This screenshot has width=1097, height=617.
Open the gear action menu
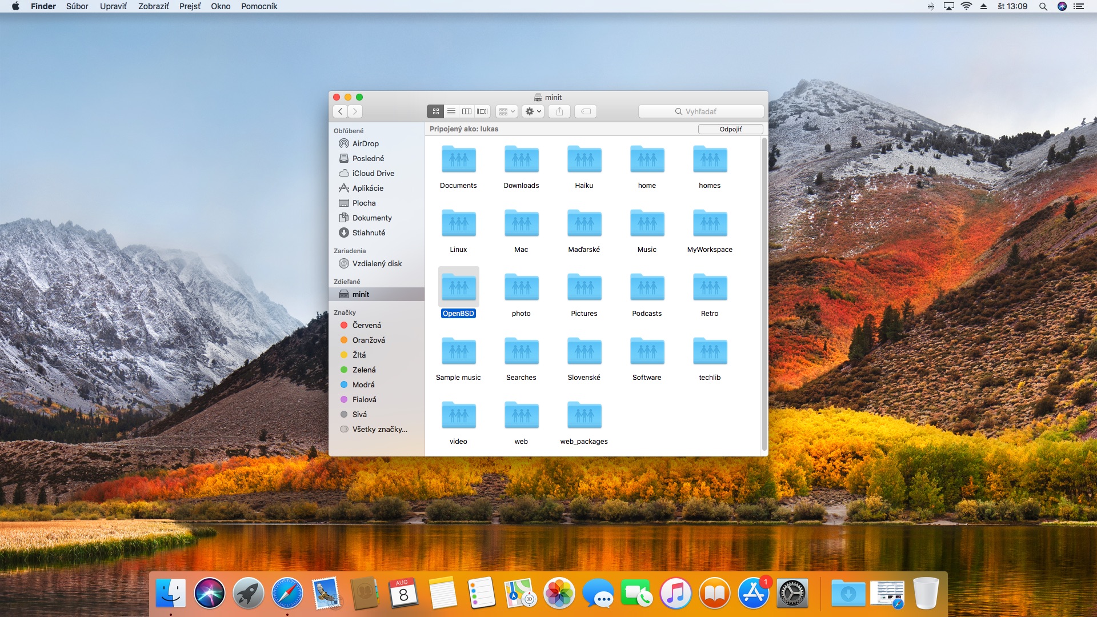[533, 111]
